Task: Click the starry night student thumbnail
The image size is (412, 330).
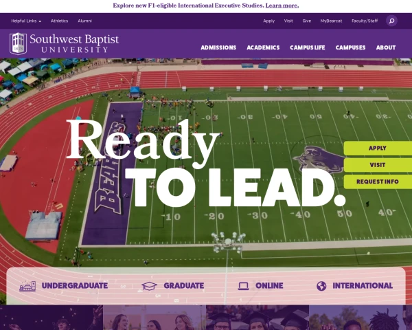Action: 51,318
